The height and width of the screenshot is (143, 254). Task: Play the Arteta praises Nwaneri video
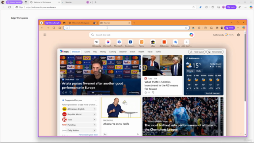point(100,71)
